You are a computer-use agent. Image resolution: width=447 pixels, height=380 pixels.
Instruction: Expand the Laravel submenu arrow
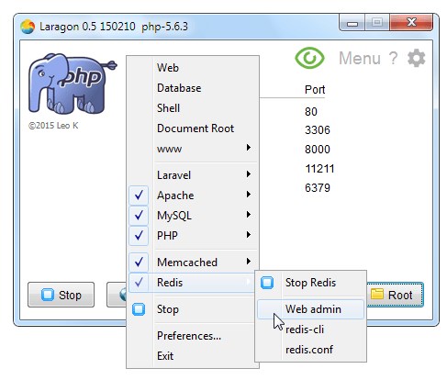pyautogui.click(x=249, y=174)
